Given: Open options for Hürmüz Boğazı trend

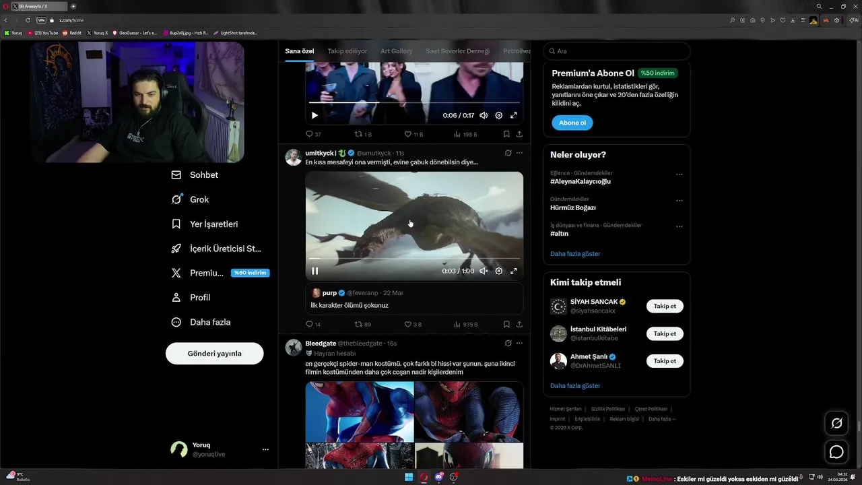Looking at the screenshot, I should pos(679,200).
